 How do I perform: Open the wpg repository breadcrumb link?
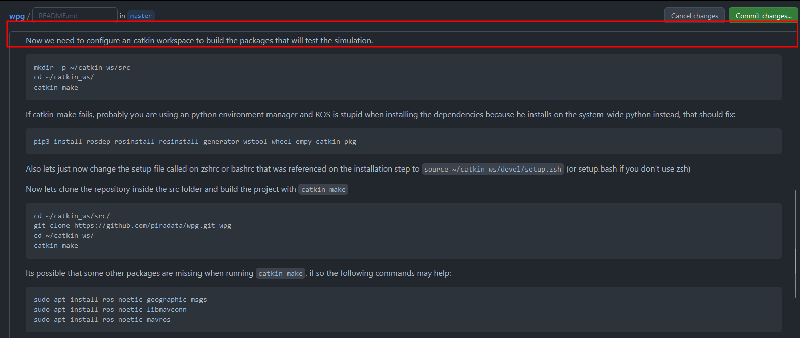pos(17,16)
